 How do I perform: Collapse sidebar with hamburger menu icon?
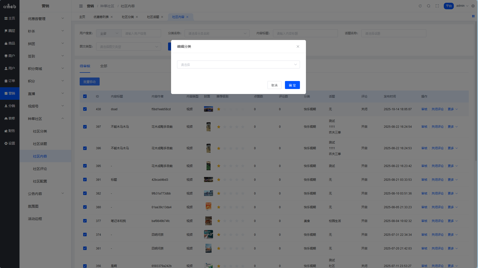pyautogui.click(x=81, y=6)
